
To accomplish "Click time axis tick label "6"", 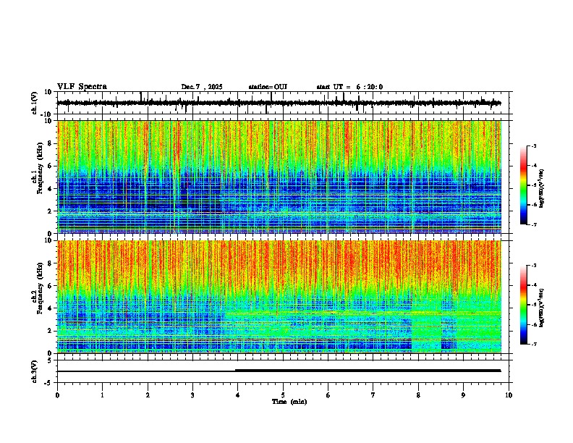I will coord(328,395).
